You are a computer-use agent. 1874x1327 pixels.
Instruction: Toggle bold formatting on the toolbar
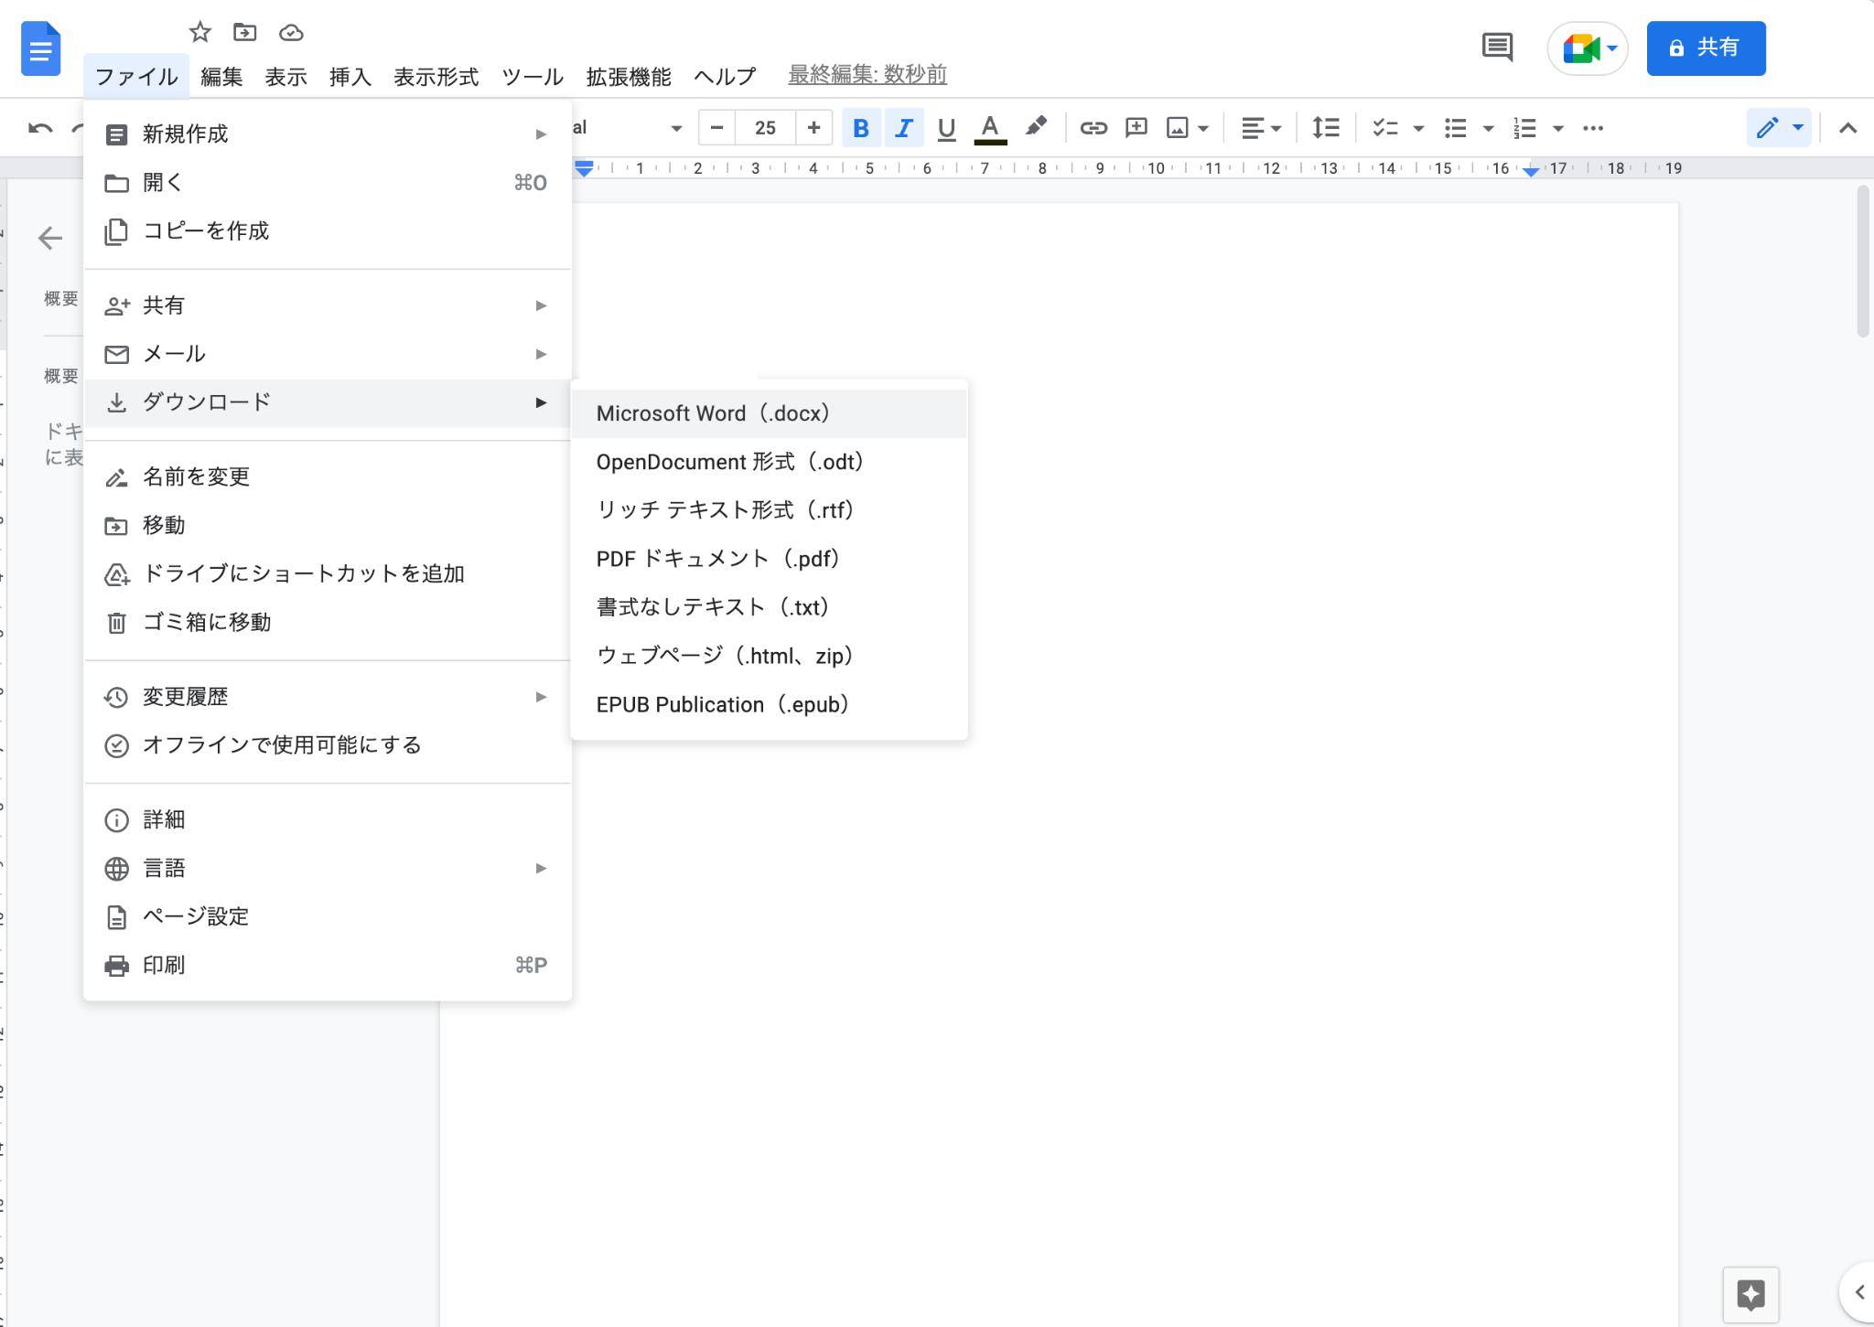coord(860,128)
